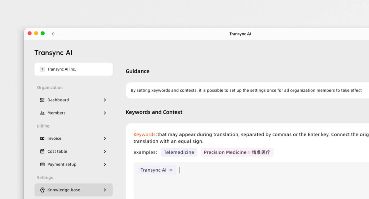Open the Transync AI Inc. organization selector
The image size is (369, 199).
click(74, 69)
